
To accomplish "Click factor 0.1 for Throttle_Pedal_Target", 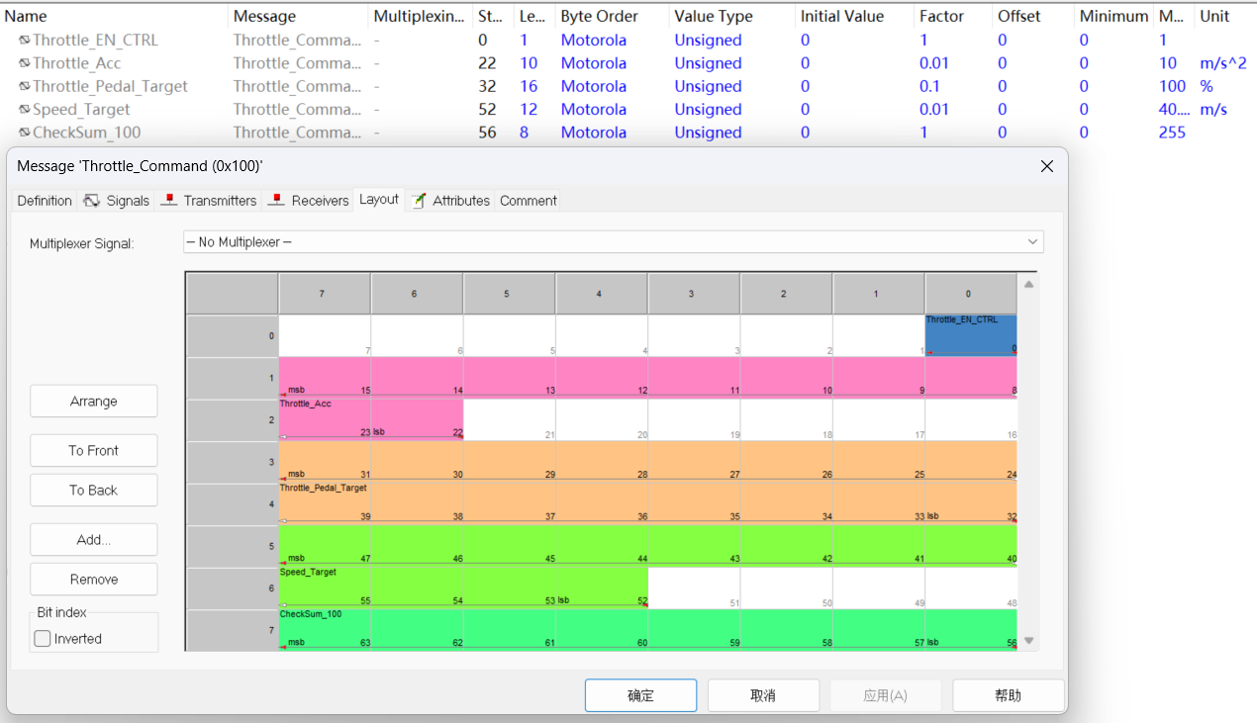I will point(930,86).
